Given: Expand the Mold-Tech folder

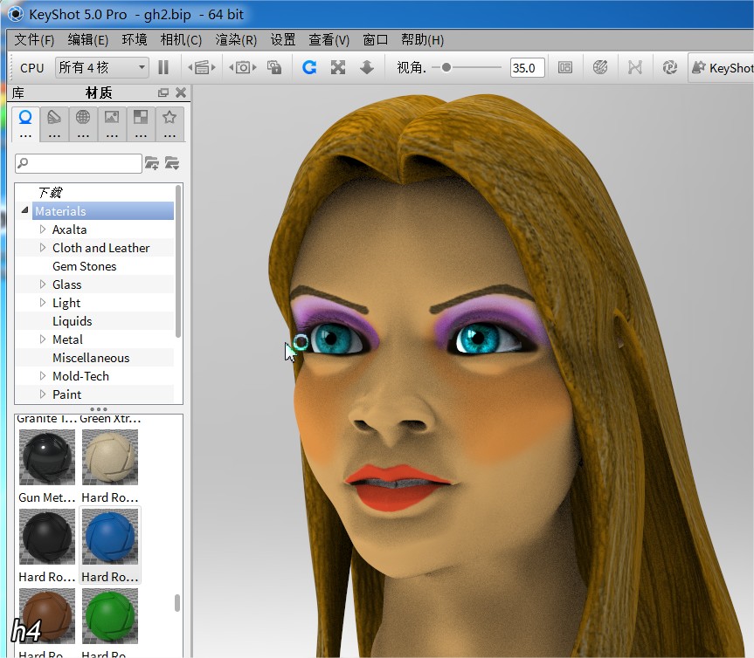Looking at the screenshot, I should [x=43, y=376].
